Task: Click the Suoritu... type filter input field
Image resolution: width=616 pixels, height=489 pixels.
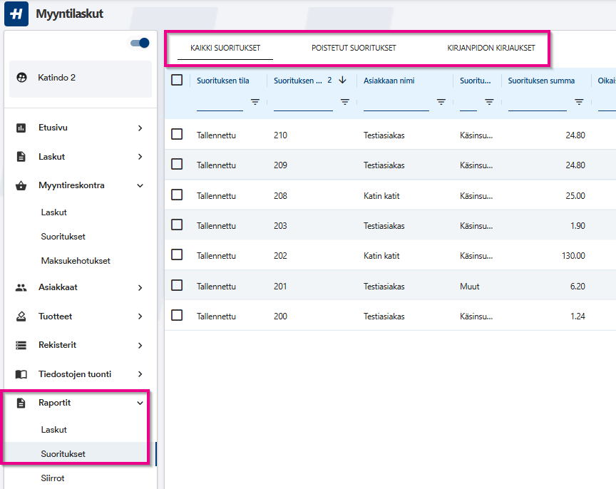Action: 468,103
